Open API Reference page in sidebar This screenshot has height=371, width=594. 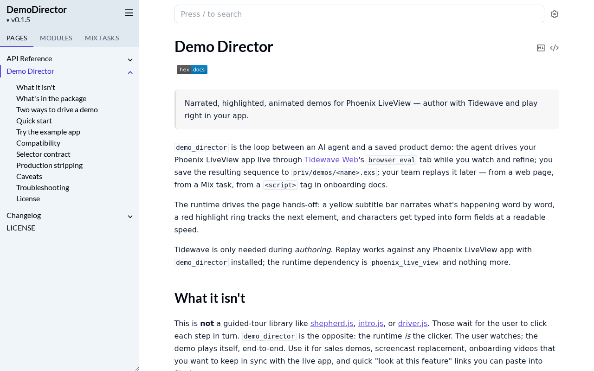click(x=29, y=58)
